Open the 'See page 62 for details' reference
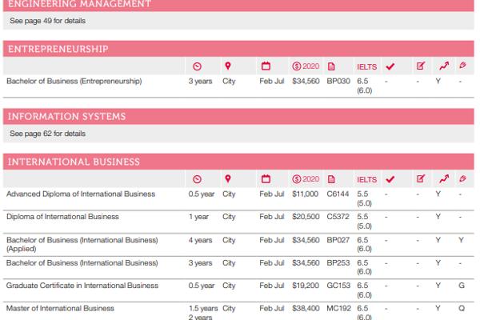 click(47, 134)
